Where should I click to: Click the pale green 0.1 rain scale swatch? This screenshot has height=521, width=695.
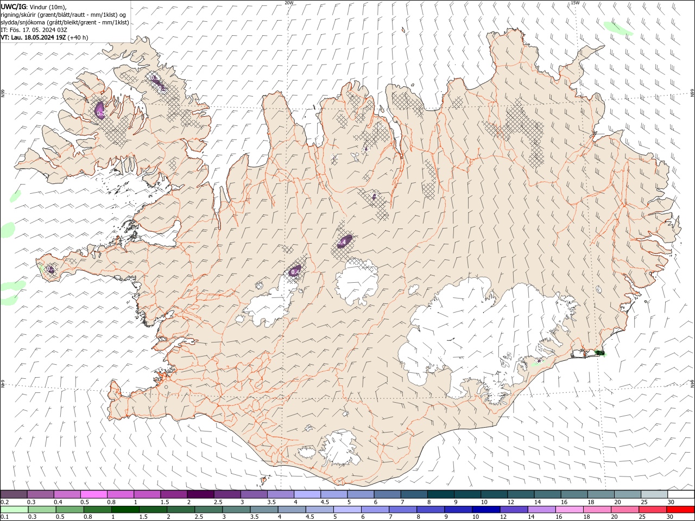click(x=14, y=510)
